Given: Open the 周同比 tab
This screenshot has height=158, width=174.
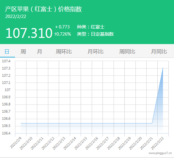Looking at the screenshot, I should coord(127,52).
